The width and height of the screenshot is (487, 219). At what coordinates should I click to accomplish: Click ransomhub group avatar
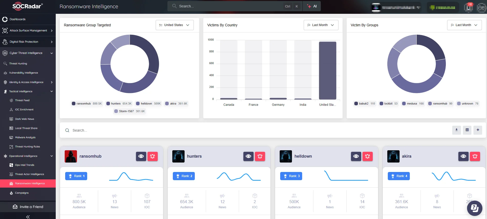click(71, 156)
